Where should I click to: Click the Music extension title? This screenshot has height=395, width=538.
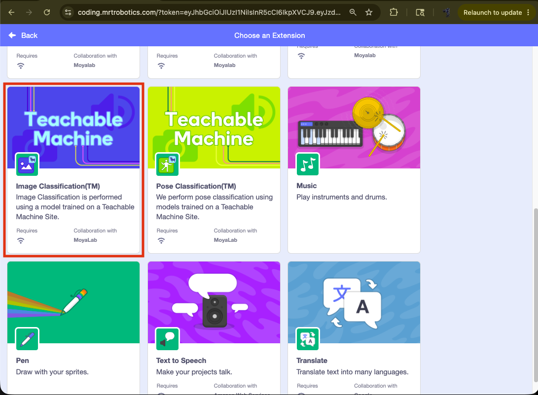coord(306,186)
